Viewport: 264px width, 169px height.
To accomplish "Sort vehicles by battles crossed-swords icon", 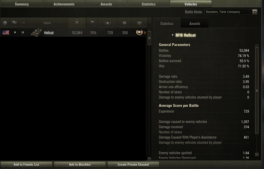I will click(x=77, y=23).
